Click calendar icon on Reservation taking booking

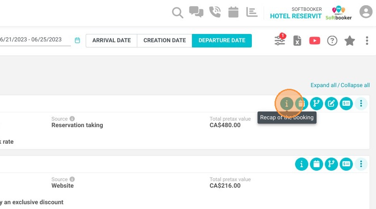tap(301, 104)
